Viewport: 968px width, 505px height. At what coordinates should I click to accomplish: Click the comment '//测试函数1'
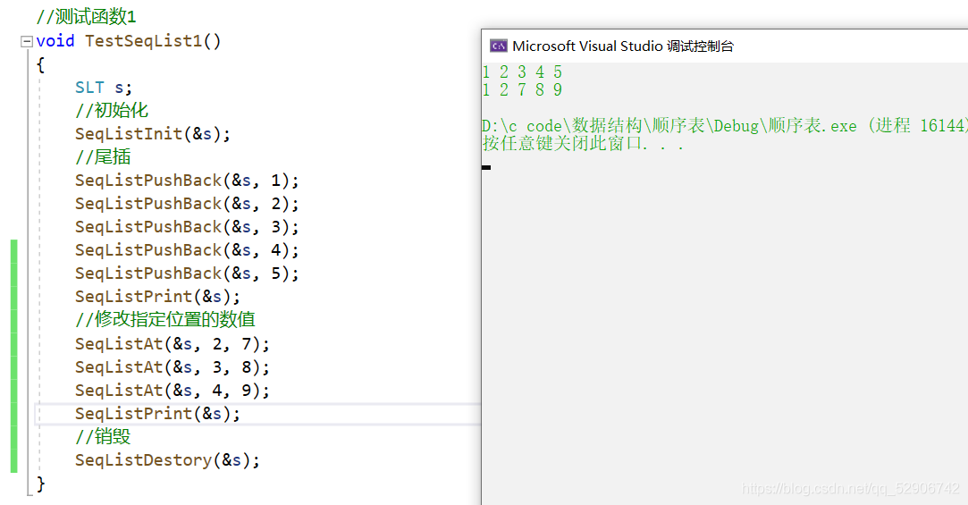[x=87, y=17]
